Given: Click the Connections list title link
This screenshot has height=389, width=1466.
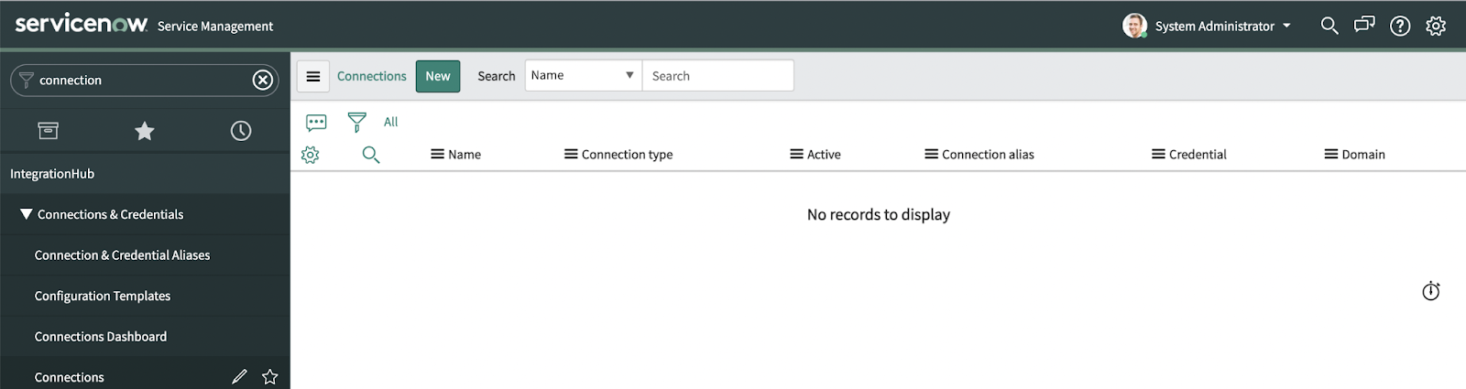Looking at the screenshot, I should 371,76.
